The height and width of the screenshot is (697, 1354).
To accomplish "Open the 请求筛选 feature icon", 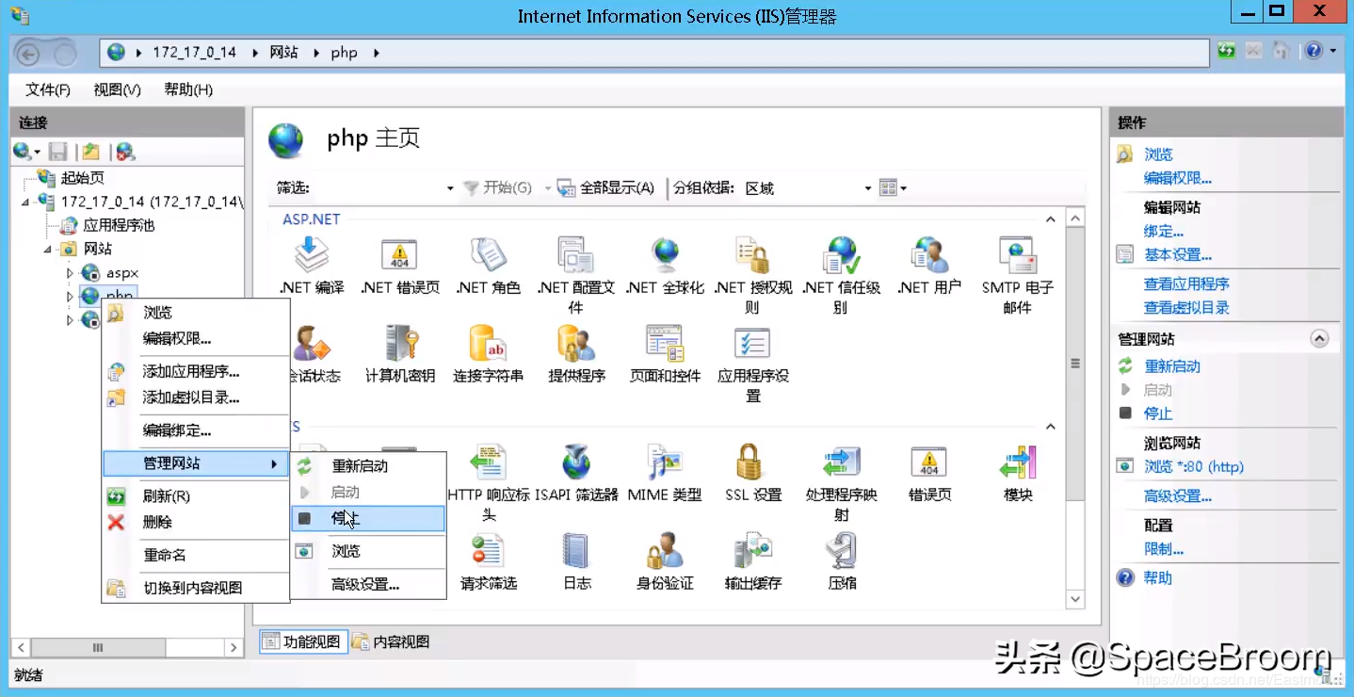I will 488,550.
